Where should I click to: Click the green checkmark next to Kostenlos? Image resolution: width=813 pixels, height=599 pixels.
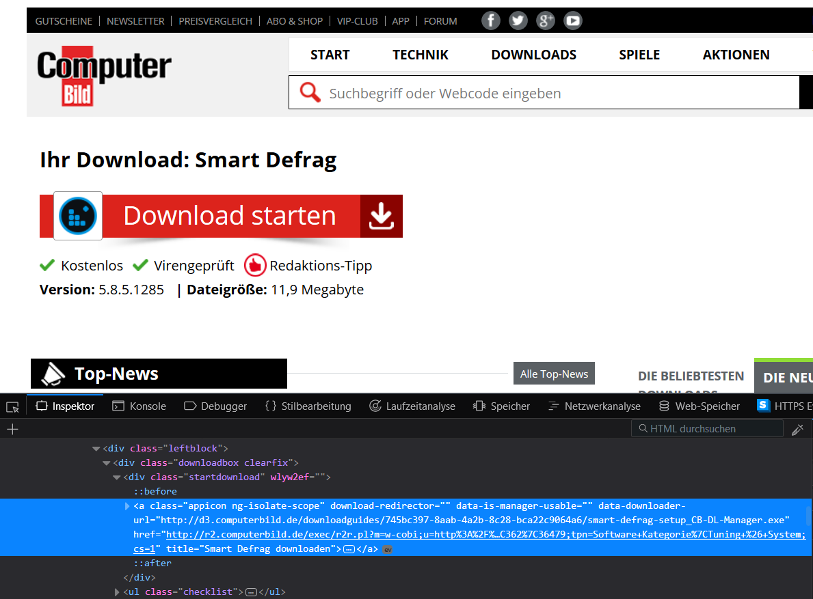pyautogui.click(x=47, y=266)
